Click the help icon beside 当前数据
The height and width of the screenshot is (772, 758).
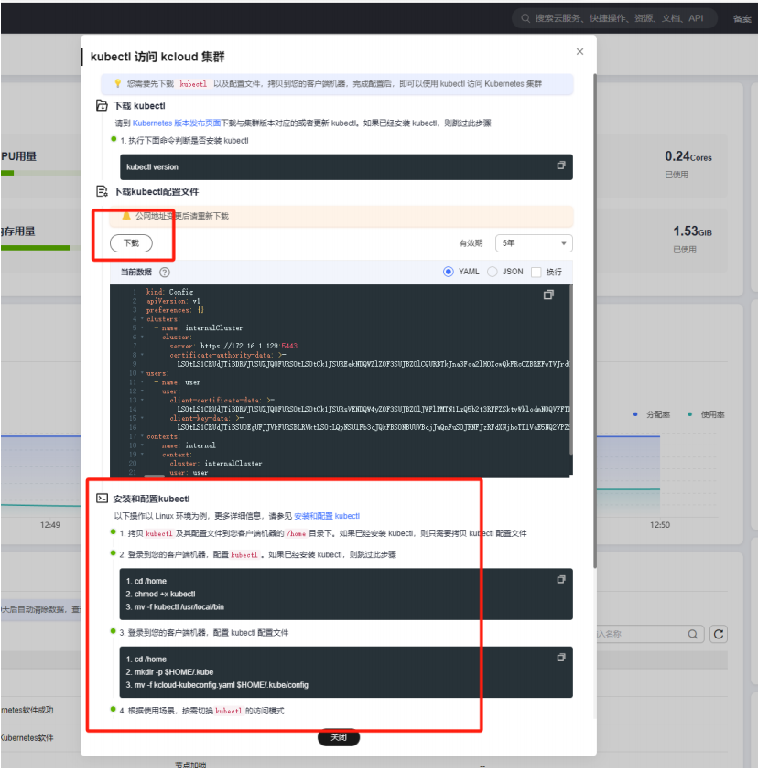pyautogui.click(x=165, y=273)
